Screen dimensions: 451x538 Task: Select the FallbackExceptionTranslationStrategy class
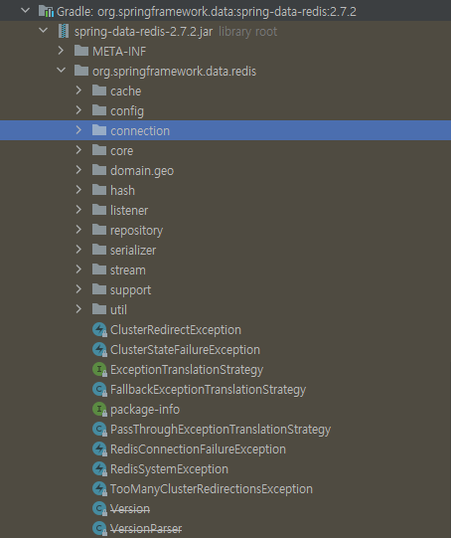coord(208,390)
